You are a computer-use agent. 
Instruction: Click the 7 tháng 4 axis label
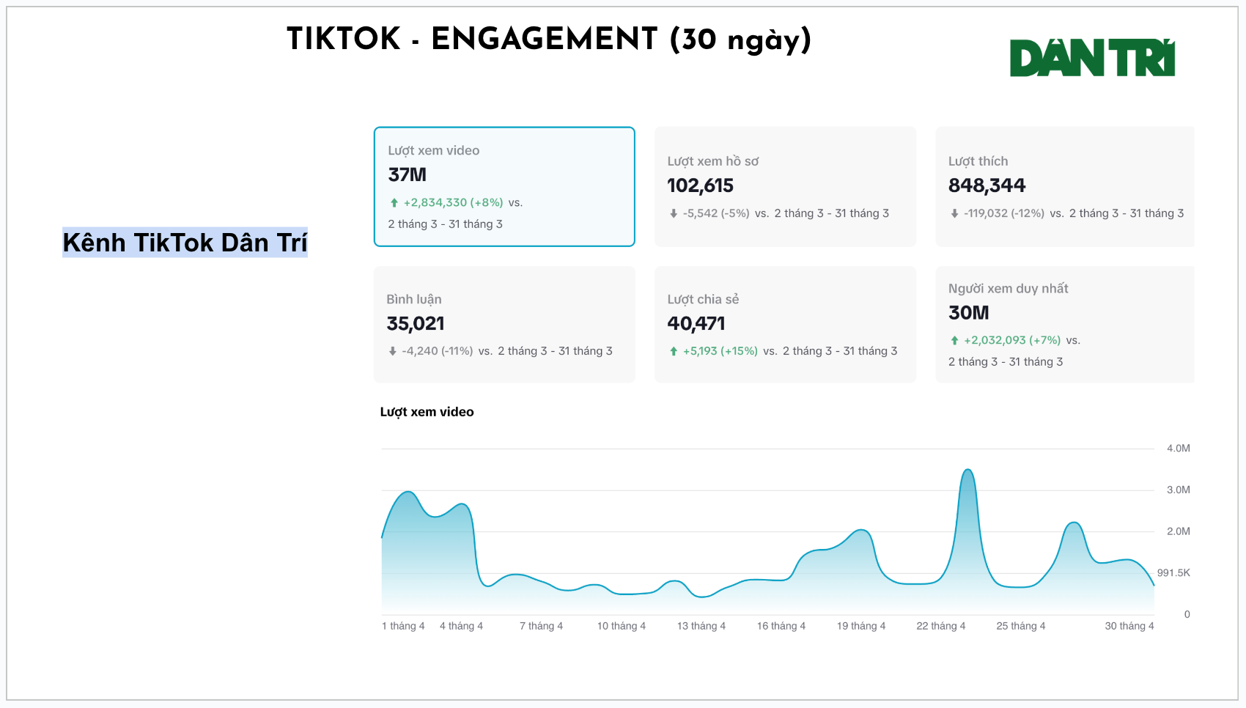(541, 626)
